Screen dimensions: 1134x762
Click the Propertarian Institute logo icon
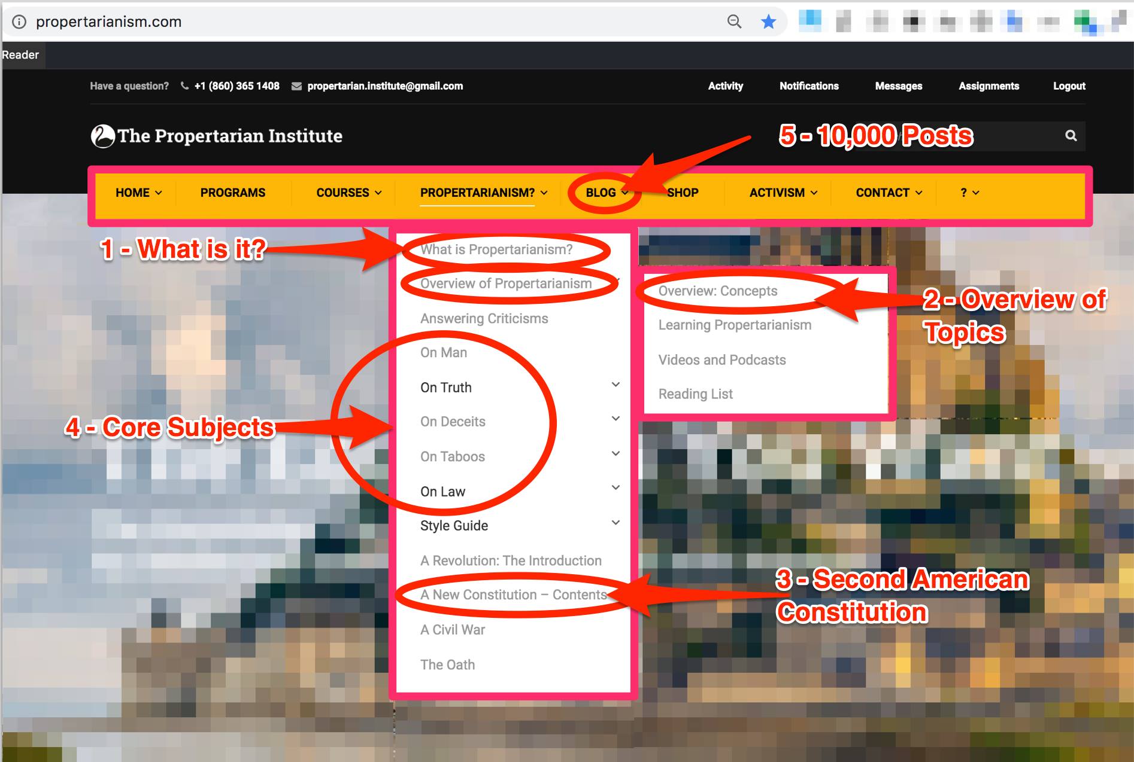pos(102,136)
